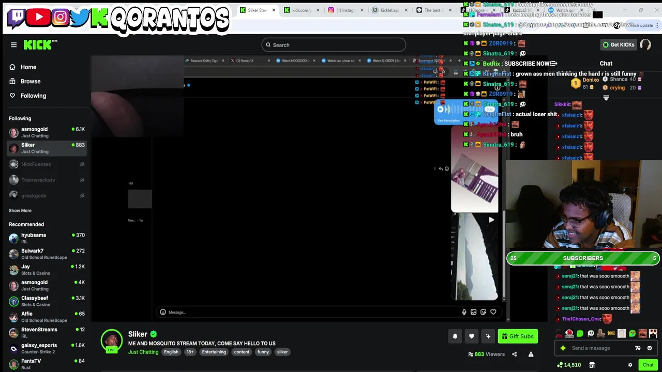This screenshot has width=662, height=372.
Task: Open asmongold in Following list
Action: point(47,132)
